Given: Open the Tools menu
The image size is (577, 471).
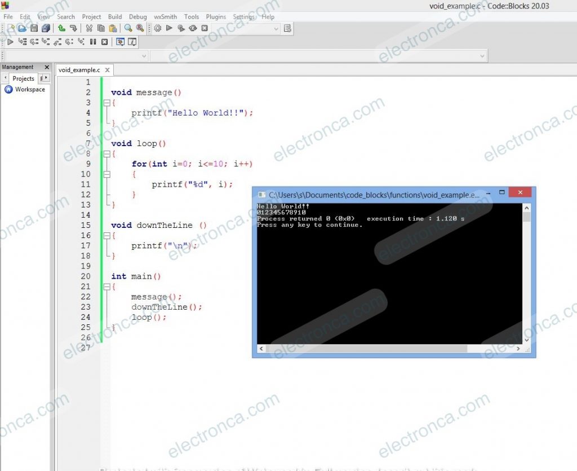Looking at the screenshot, I should (x=192, y=17).
